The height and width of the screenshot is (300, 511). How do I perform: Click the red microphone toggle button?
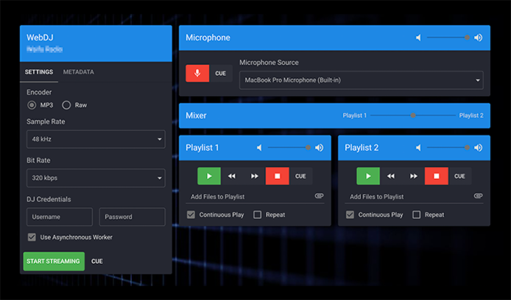pos(197,74)
